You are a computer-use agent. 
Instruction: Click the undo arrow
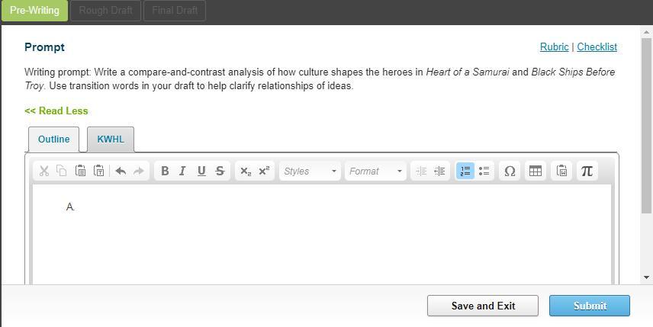click(x=121, y=172)
